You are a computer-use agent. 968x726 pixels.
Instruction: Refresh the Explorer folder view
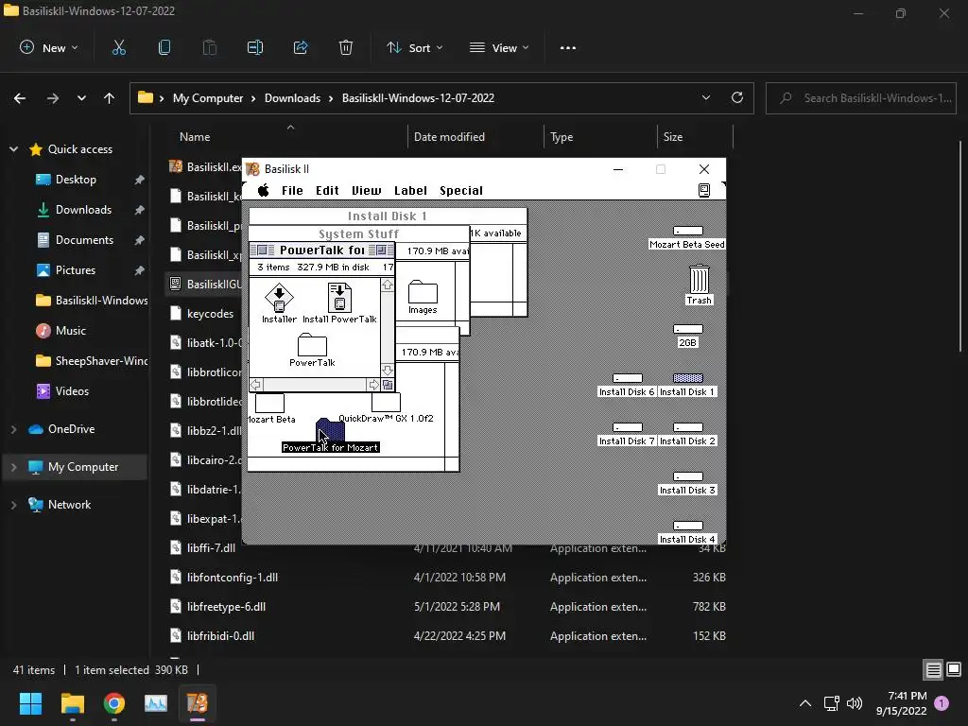tap(737, 97)
